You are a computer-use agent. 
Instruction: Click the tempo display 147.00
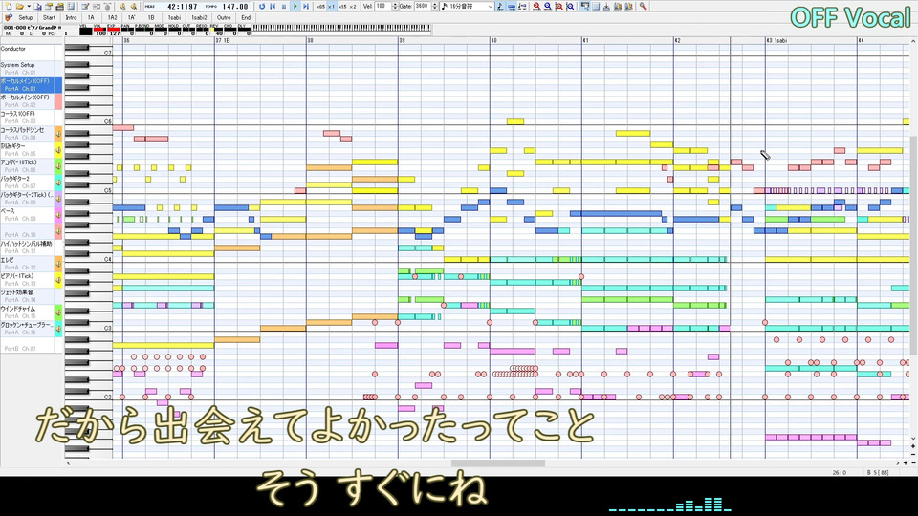coord(236,7)
